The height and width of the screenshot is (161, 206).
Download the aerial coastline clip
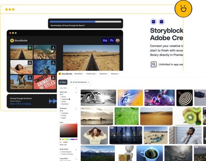click(x=53, y=48)
